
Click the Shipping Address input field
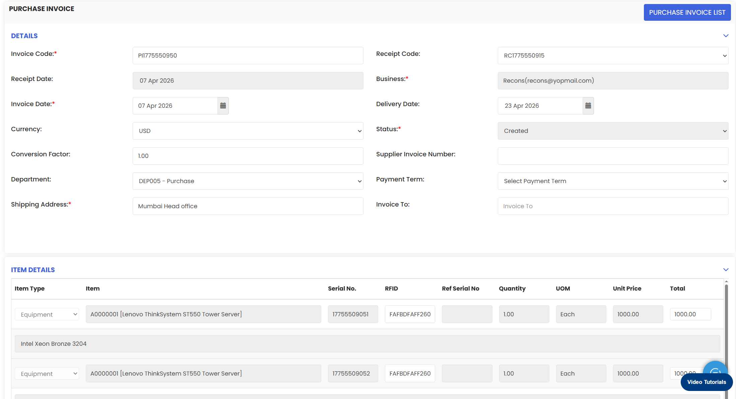[248, 206]
